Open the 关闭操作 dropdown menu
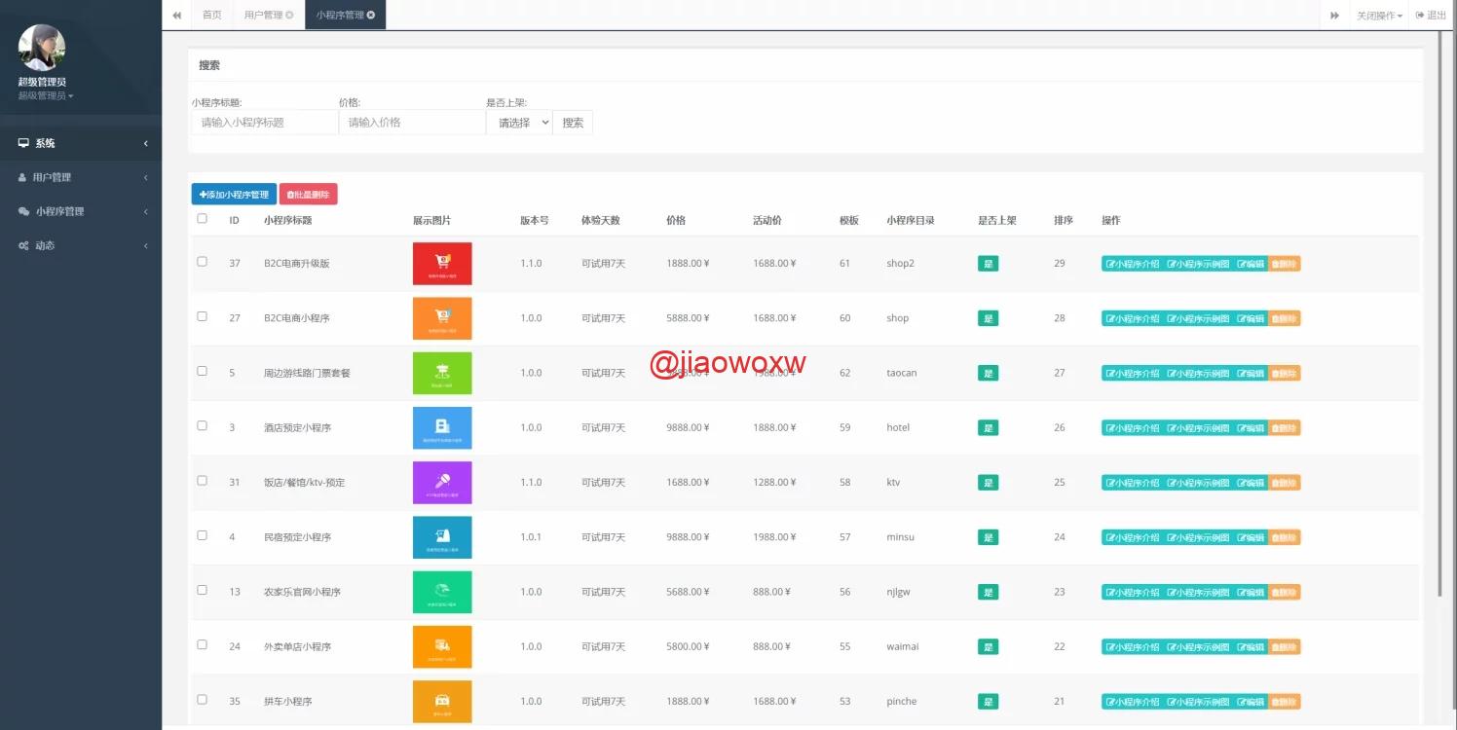The width and height of the screenshot is (1457, 730). (1379, 15)
